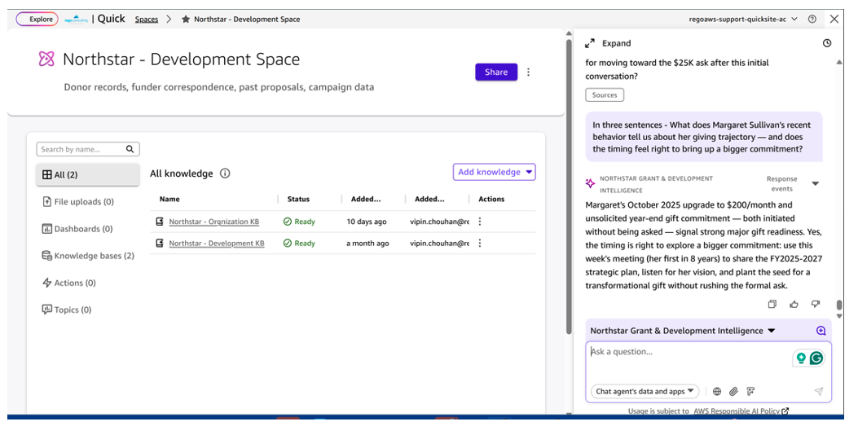Open the AWS Responsible AI Policy link
The image size is (858, 426).
pos(741,411)
